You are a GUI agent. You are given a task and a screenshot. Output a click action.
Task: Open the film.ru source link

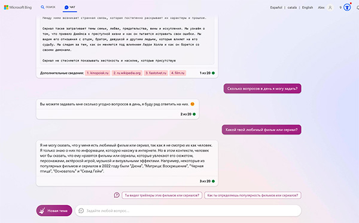coord(178,73)
